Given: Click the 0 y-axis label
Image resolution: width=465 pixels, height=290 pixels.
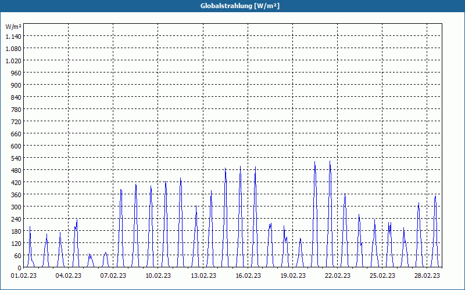Looking at the screenshot, I should pyautogui.click(x=20, y=268).
